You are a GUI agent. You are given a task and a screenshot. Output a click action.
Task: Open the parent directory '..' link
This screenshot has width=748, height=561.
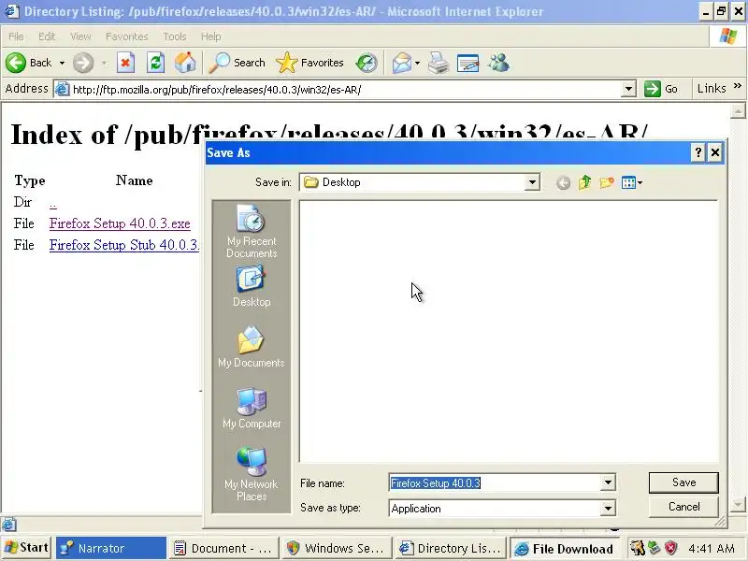click(53, 204)
